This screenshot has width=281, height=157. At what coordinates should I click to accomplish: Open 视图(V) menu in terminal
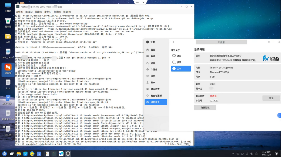(x=38, y=12)
